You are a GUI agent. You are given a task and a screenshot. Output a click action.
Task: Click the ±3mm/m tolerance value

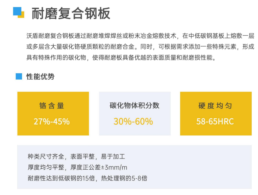116,167
